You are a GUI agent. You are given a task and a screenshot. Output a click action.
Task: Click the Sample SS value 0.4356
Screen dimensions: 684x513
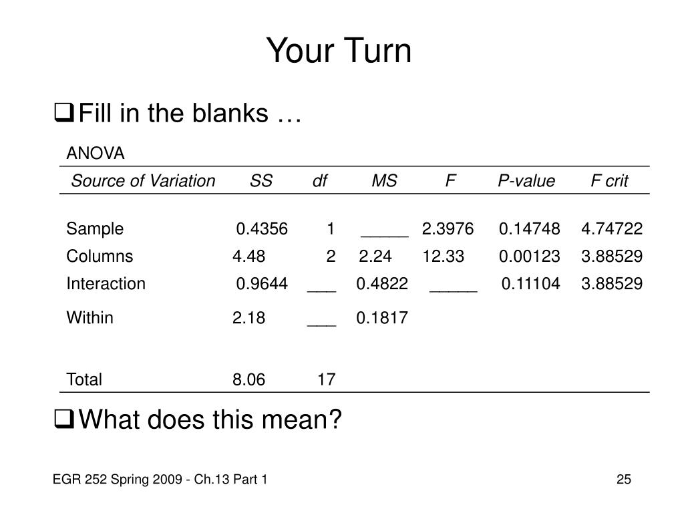(262, 228)
